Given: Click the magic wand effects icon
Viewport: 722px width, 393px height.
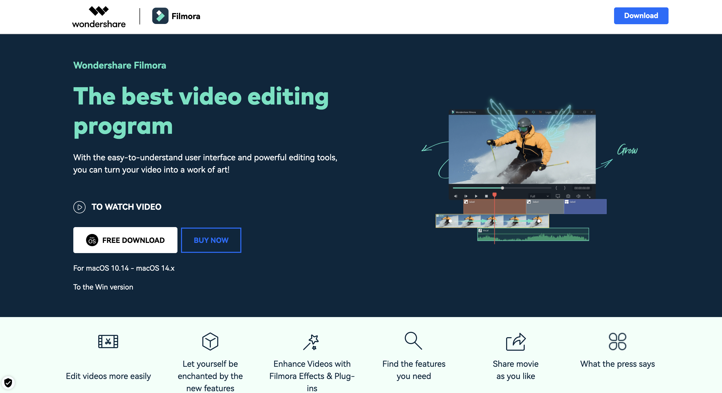Looking at the screenshot, I should (311, 342).
